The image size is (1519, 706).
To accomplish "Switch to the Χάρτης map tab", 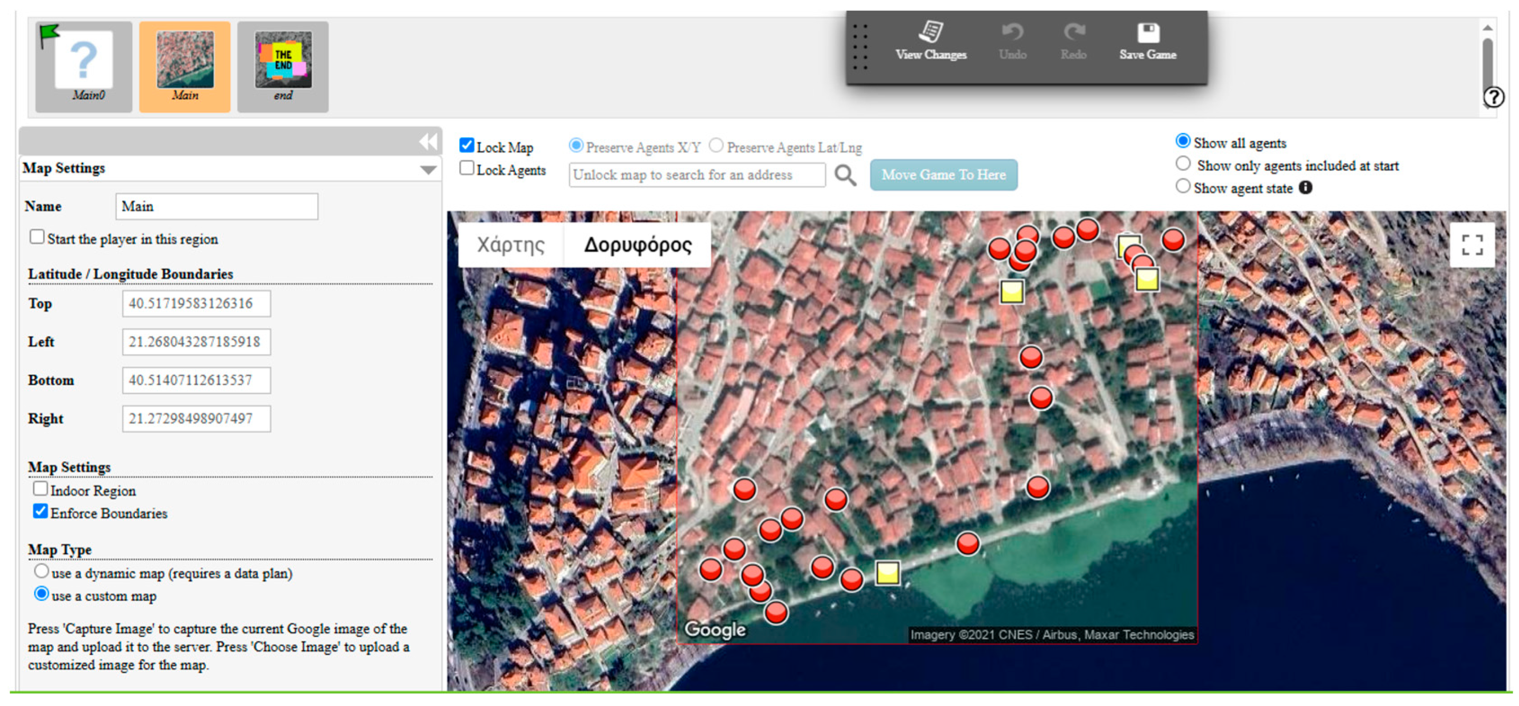I will [511, 245].
